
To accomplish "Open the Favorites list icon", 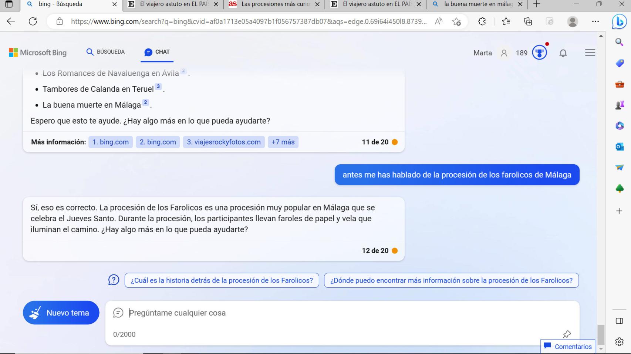I will [x=506, y=21].
